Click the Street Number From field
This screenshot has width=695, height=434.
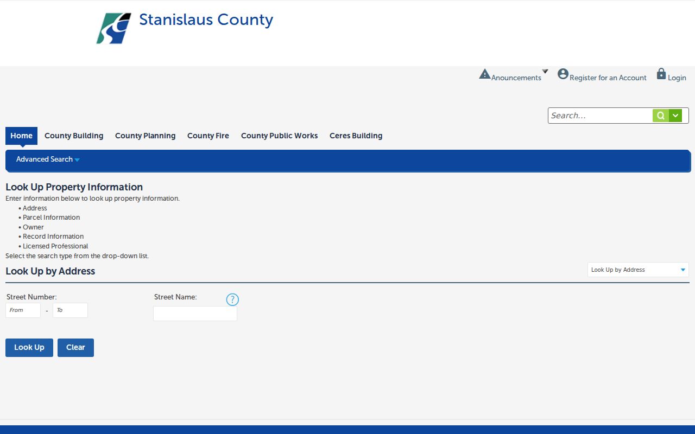23,310
